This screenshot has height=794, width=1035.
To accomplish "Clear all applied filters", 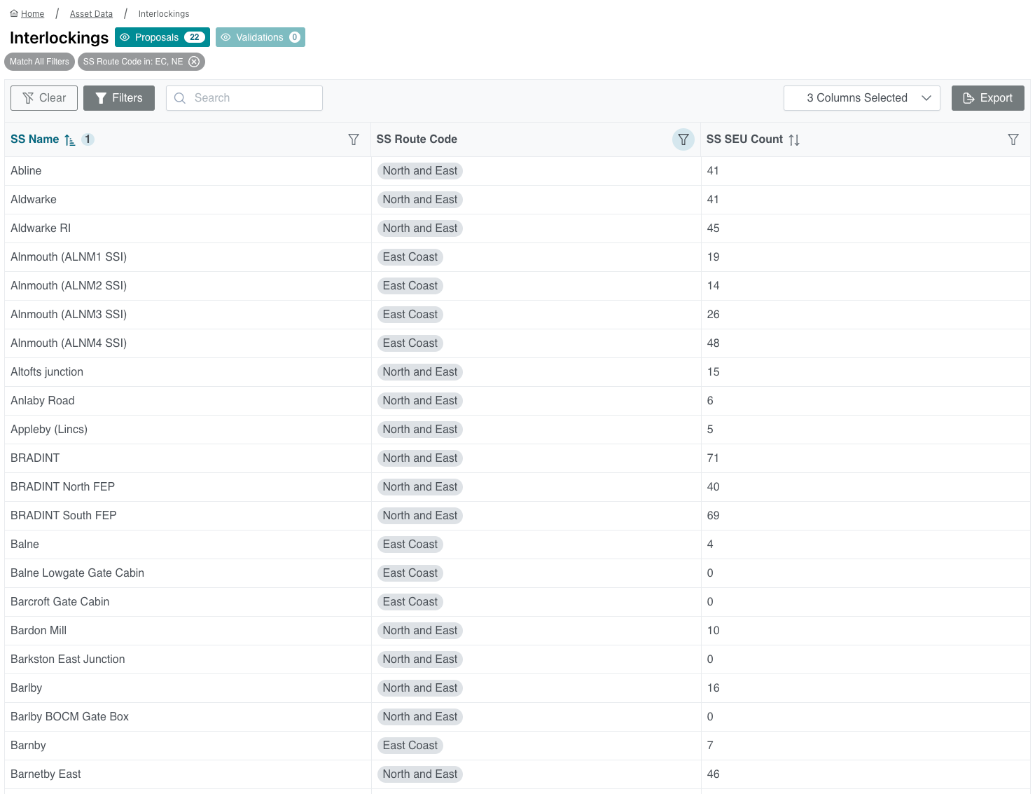I will [44, 98].
